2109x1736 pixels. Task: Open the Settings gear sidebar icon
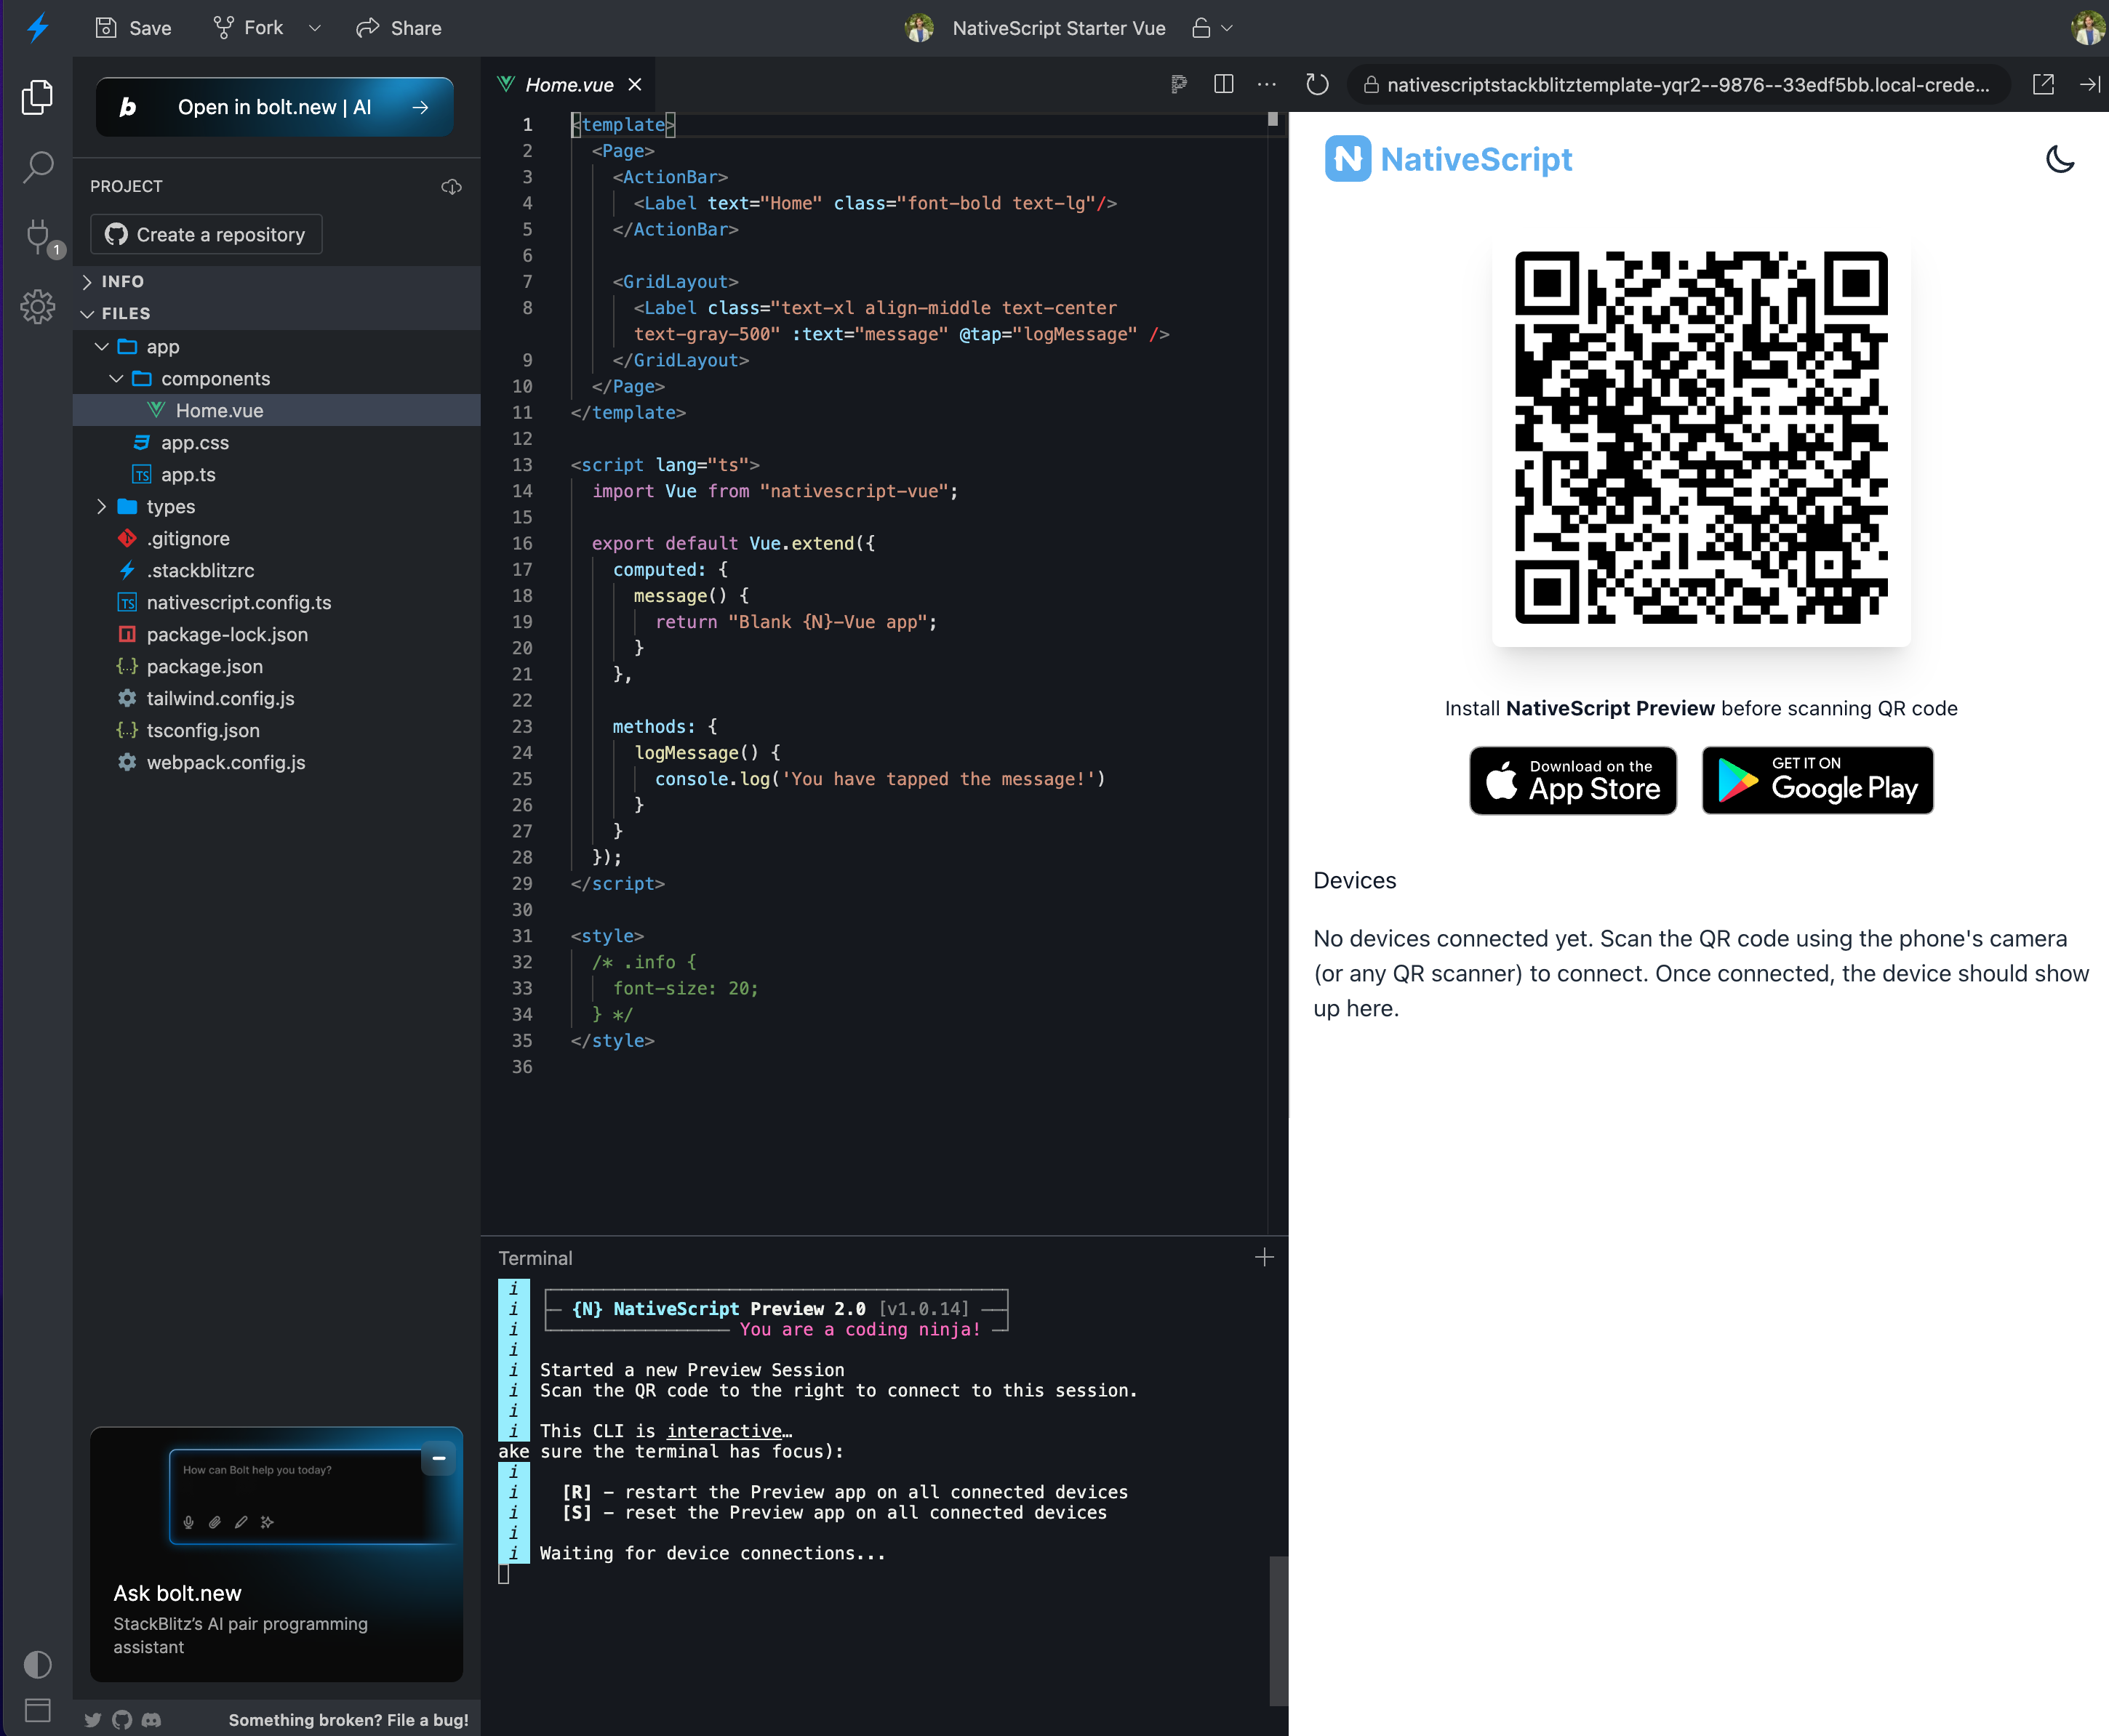pos(37,307)
